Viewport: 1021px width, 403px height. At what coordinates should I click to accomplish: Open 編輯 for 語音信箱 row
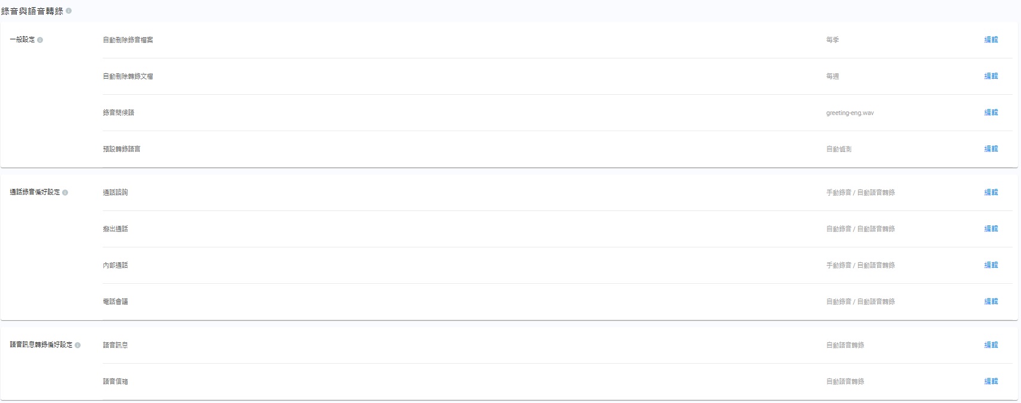[x=991, y=382]
